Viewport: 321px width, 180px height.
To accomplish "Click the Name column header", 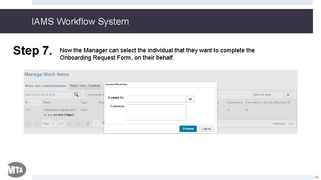I will point(47,102).
